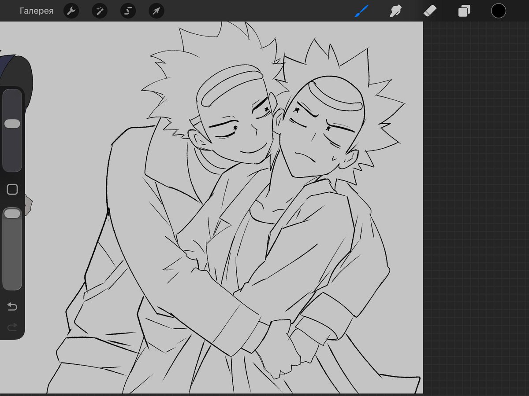529x396 pixels.
Task: Select the Brush tool
Action: point(362,11)
